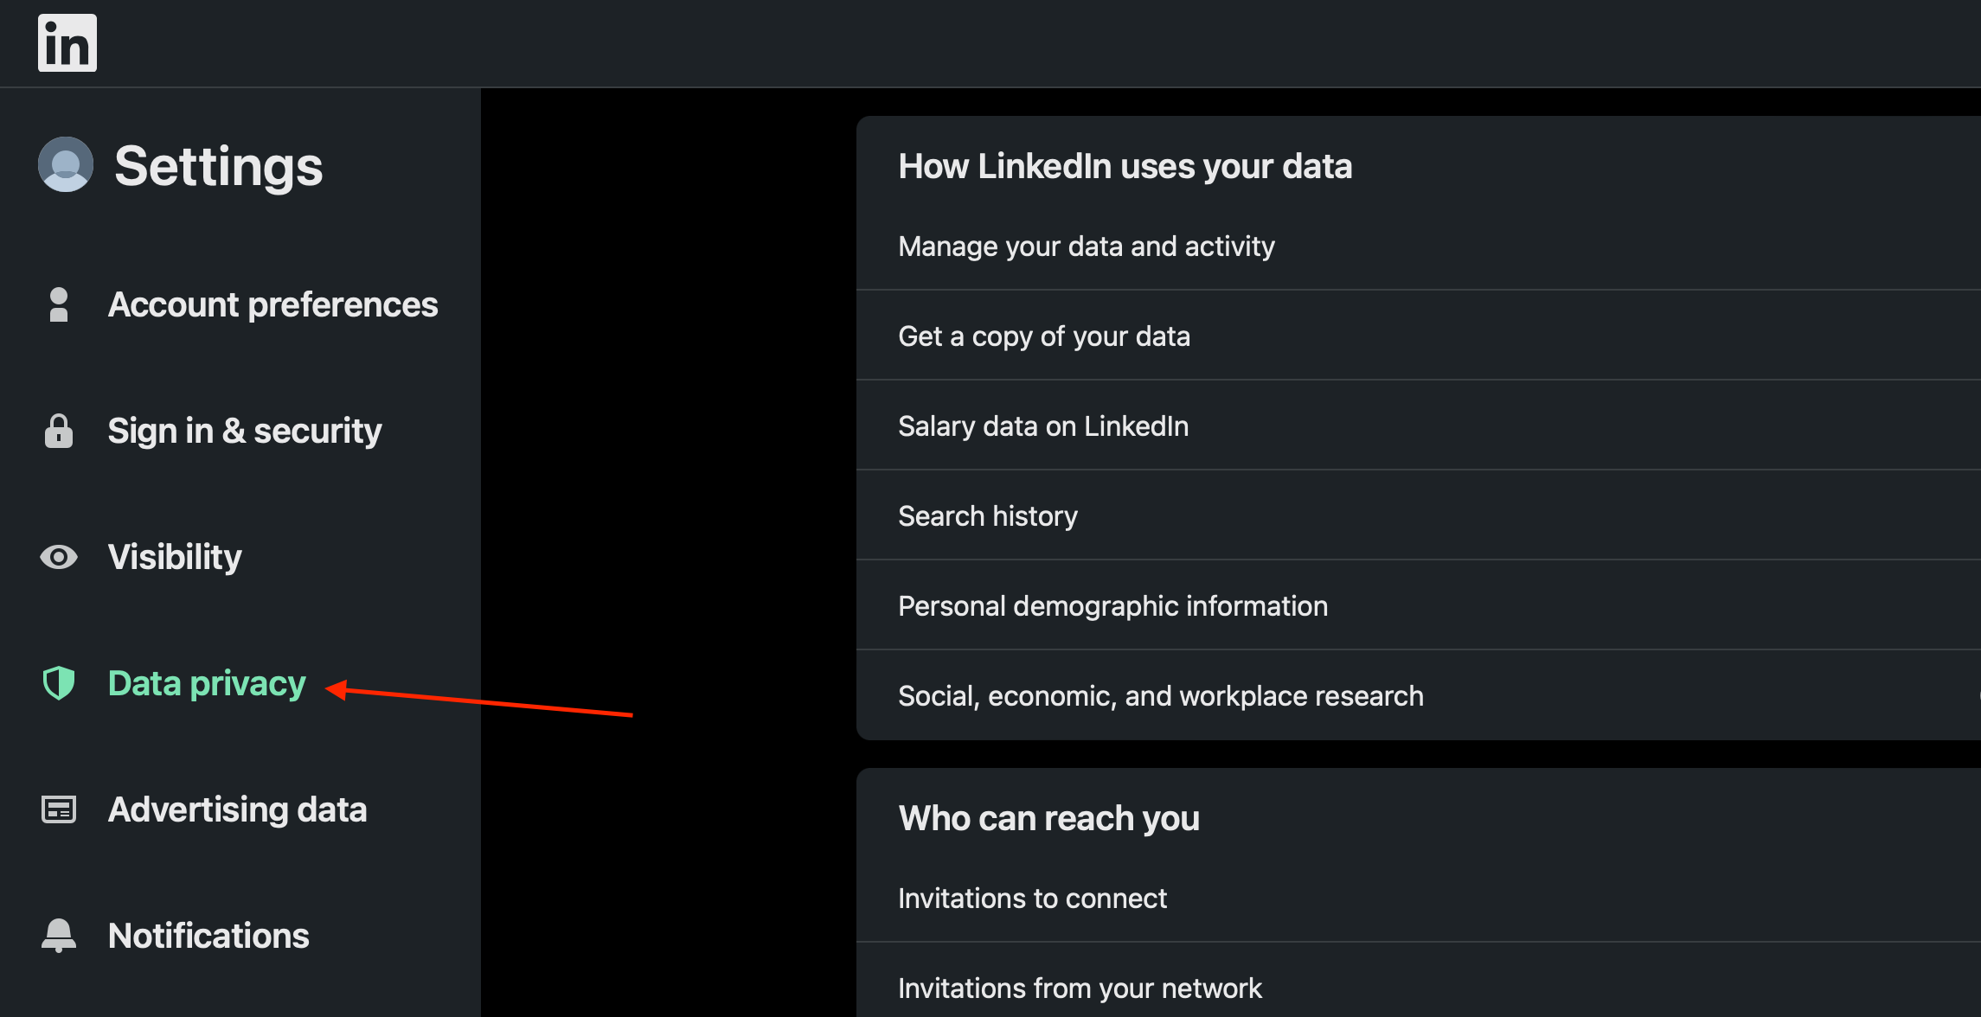The width and height of the screenshot is (1981, 1017).
Task: Click the LinkedIn logo icon
Action: click(x=67, y=42)
